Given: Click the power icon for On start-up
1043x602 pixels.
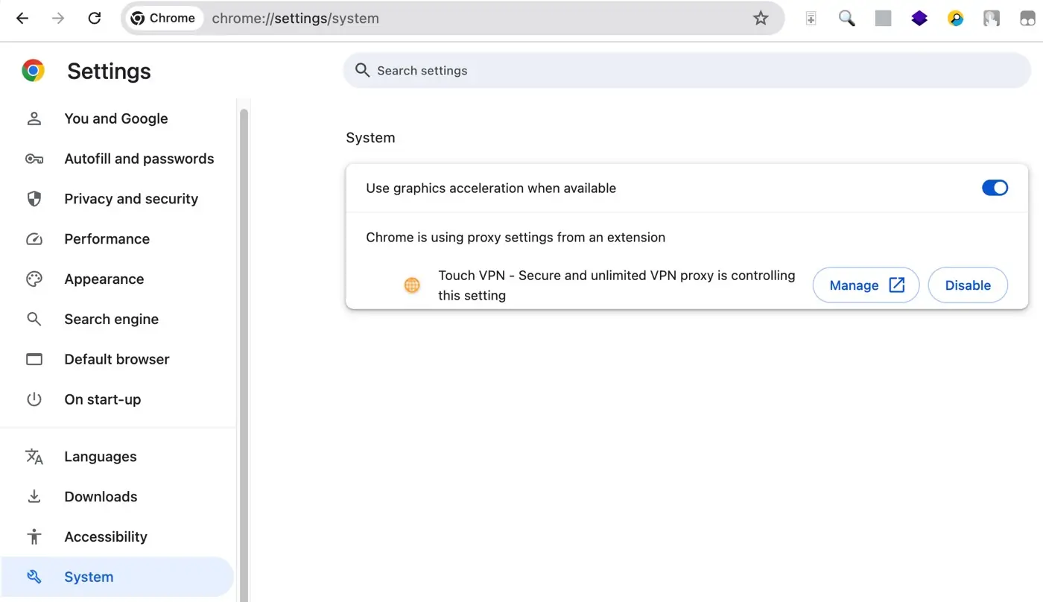Looking at the screenshot, I should [34, 399].
